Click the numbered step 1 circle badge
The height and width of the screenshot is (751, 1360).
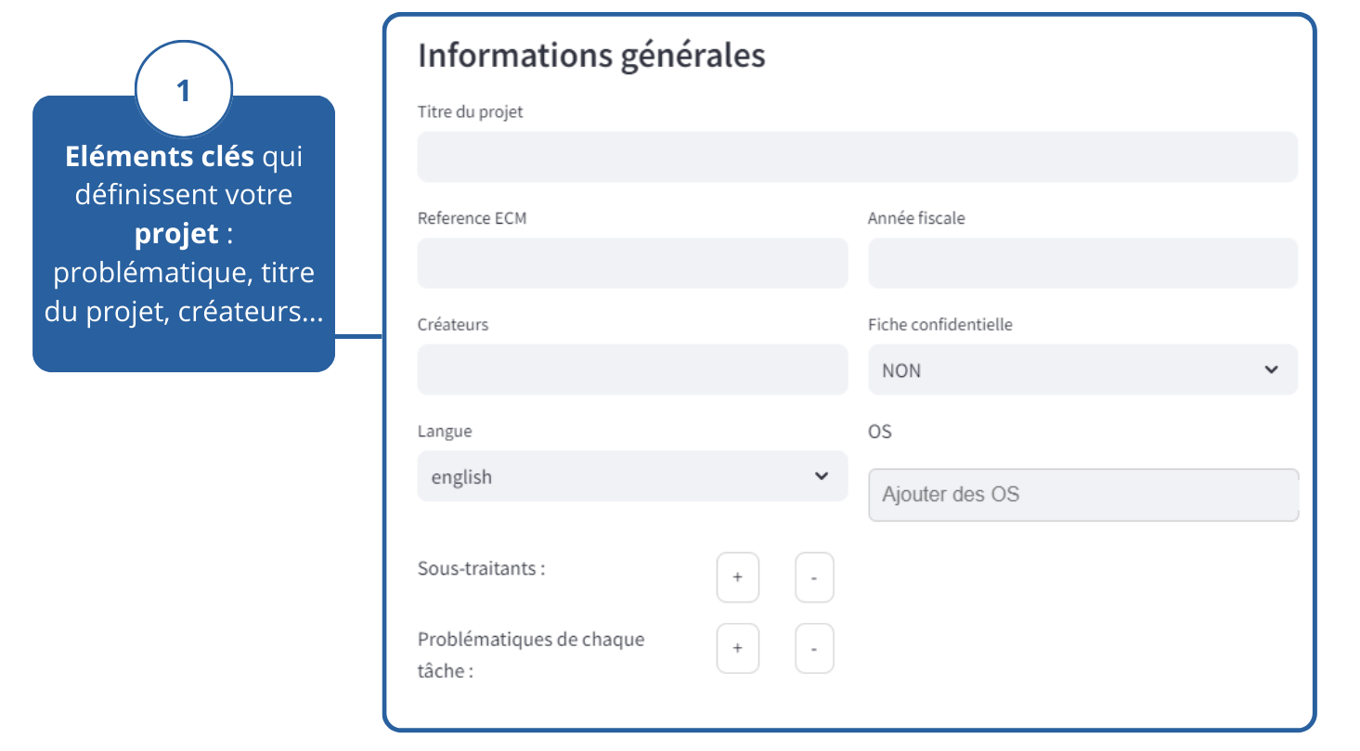[184, 90]
